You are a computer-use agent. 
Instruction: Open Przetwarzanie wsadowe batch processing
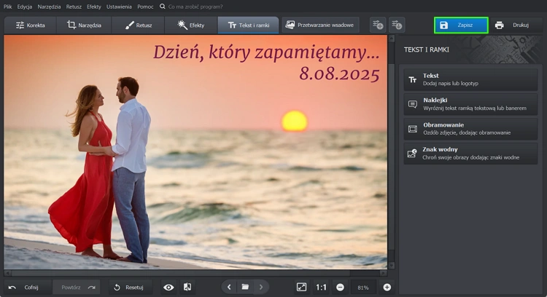(320, 25)
